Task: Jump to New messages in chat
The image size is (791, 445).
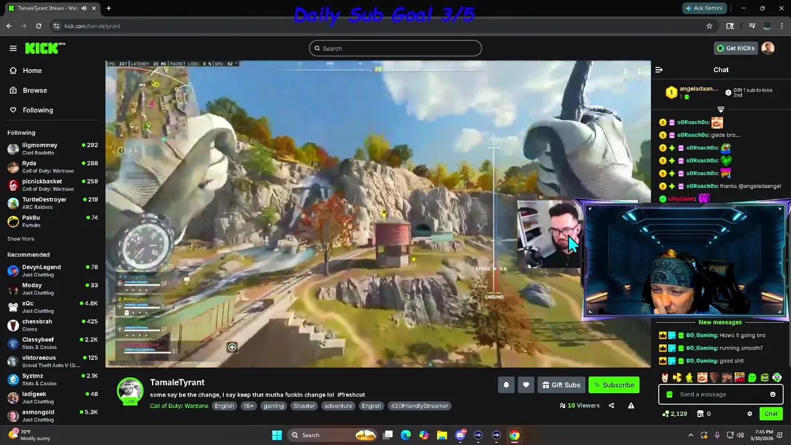Action: [720, 322]
